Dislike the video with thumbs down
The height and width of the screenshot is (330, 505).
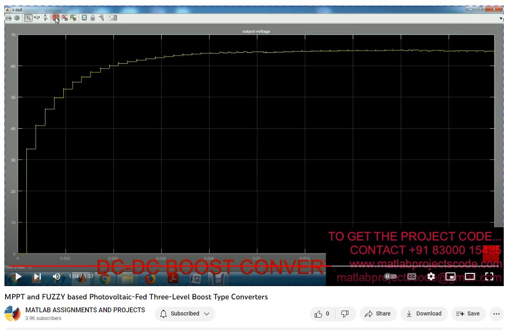(345, 314)
